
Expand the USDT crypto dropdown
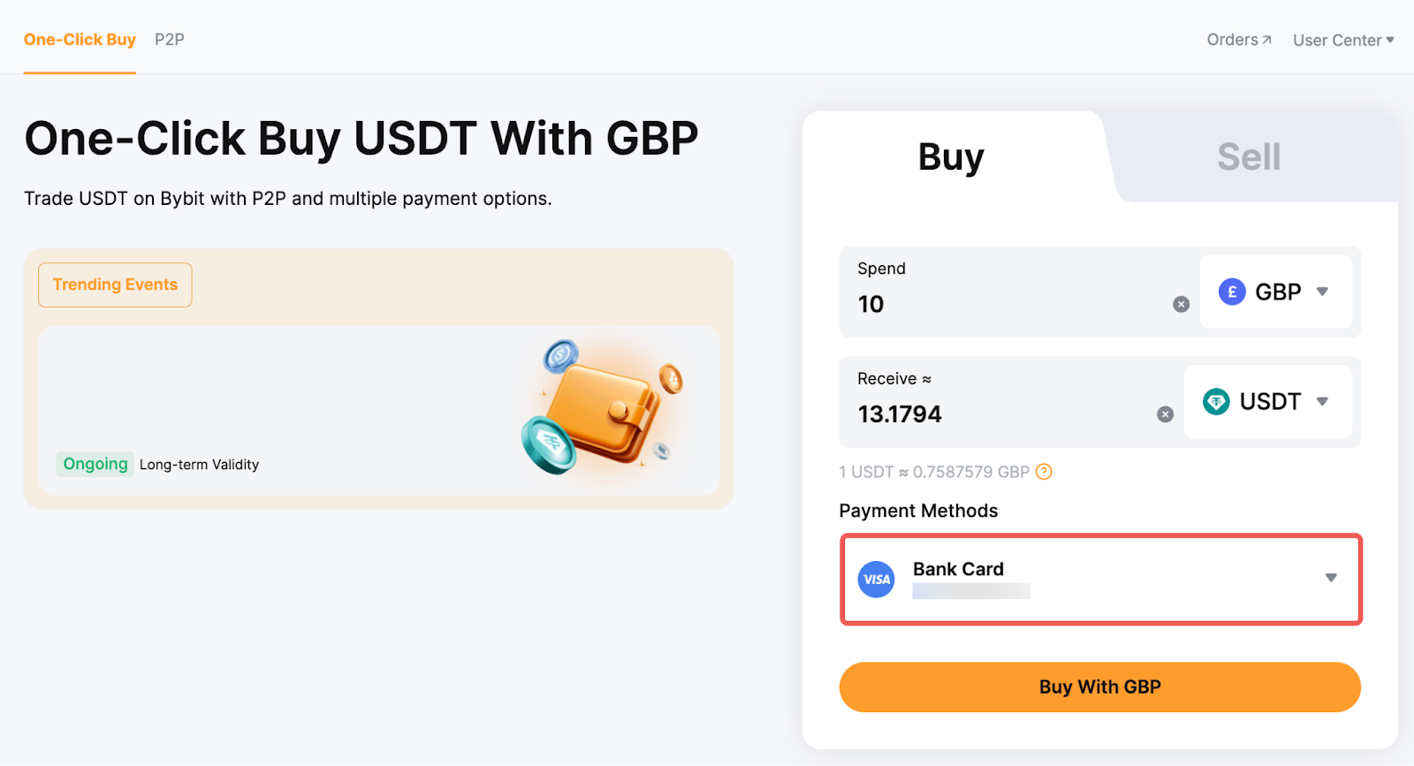point(1322,402)
